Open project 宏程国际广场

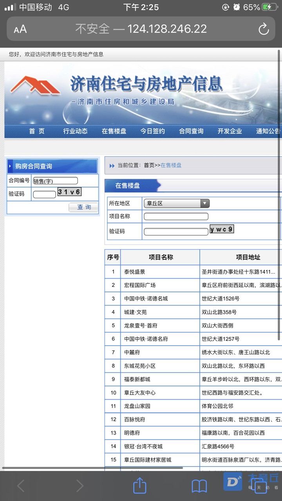[x=140, y=285]
